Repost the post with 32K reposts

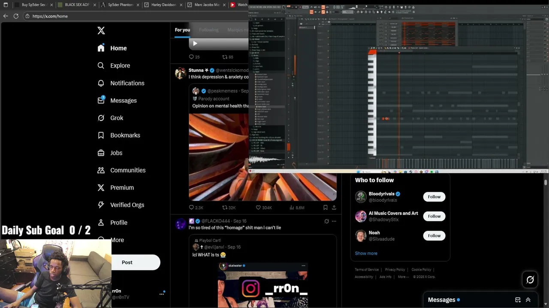tap(229, 207)
